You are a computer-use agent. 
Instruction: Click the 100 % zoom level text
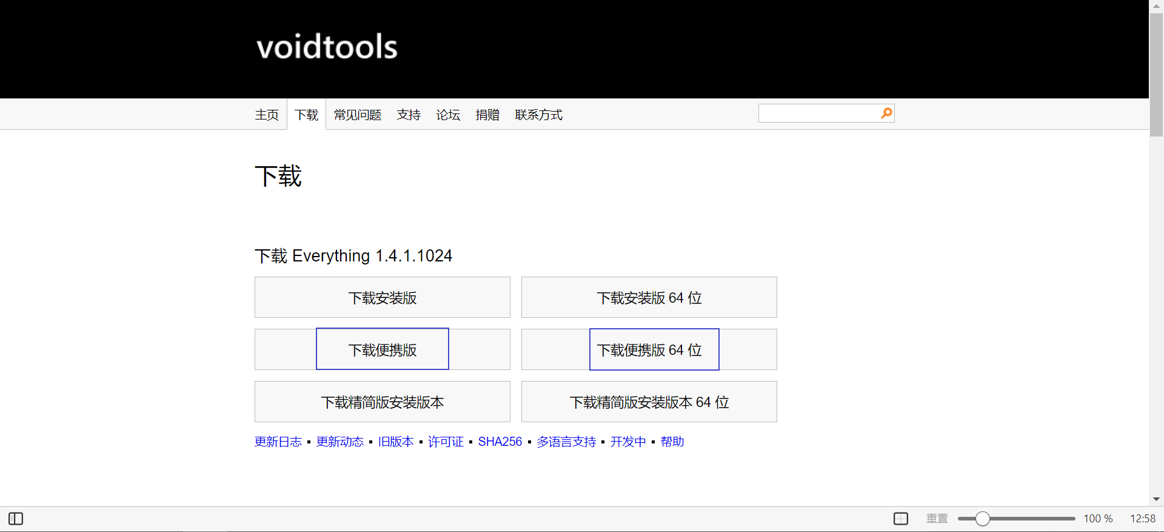[1099, 519]
